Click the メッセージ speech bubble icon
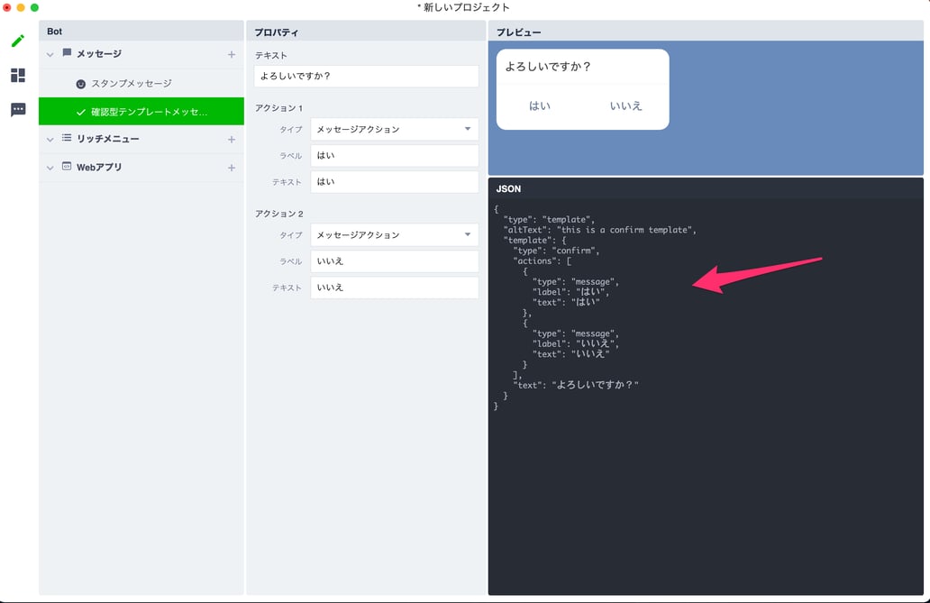 pos(69,54)
